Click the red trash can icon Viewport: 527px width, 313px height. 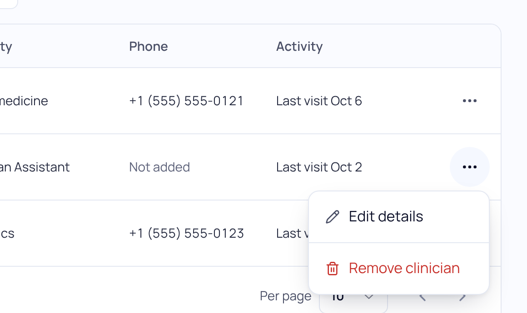(333, 269)
